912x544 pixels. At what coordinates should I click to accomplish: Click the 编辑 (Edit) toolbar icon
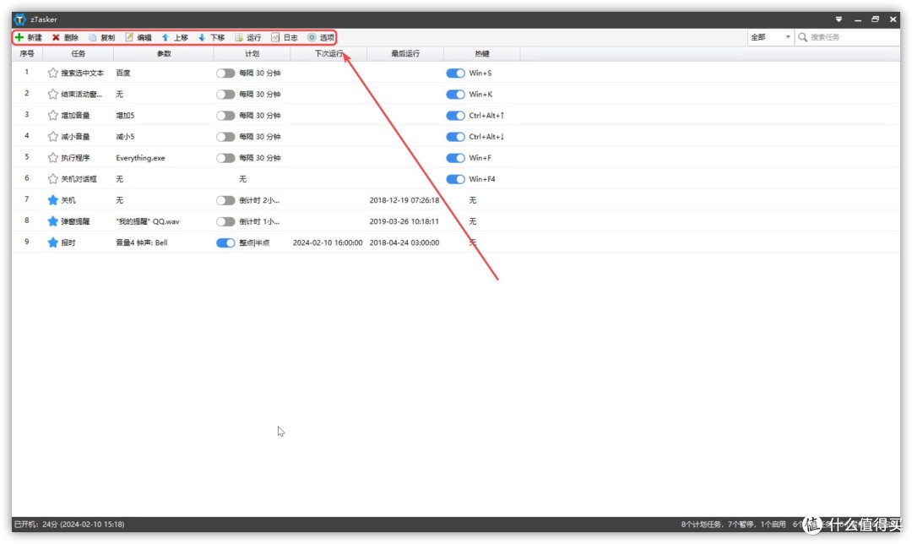[x=129, y=37]
